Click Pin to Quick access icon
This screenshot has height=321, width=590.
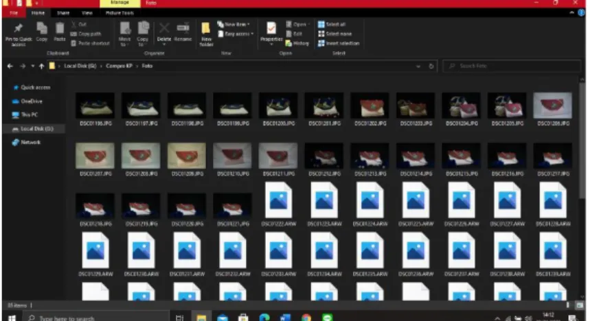click(x=18, y=29)
